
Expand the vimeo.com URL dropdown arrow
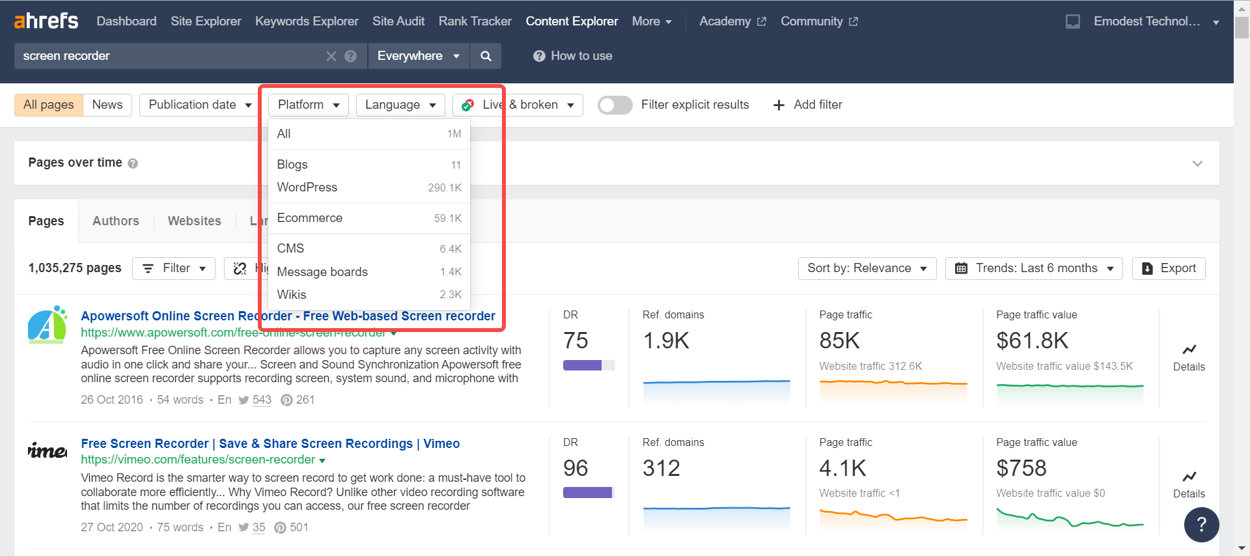(322, 461)
